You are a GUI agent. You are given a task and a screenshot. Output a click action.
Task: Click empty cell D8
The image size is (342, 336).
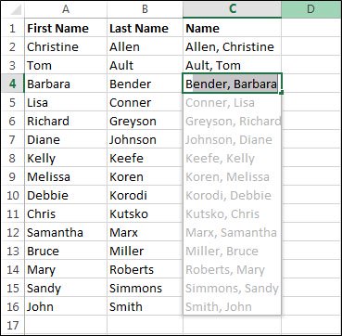click(x=310, y=158)
